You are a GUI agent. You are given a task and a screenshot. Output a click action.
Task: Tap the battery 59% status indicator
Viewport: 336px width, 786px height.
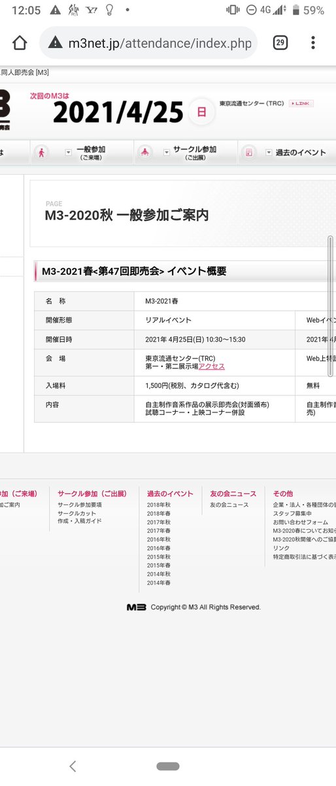coord(309,10)
